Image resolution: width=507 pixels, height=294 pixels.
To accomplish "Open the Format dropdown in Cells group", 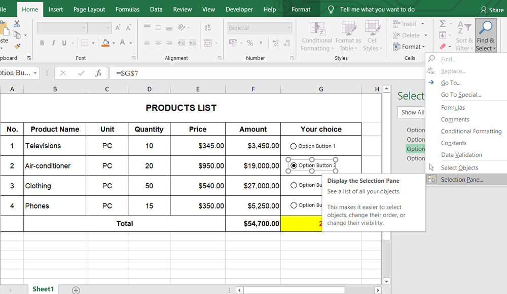I will pos(409,47).
